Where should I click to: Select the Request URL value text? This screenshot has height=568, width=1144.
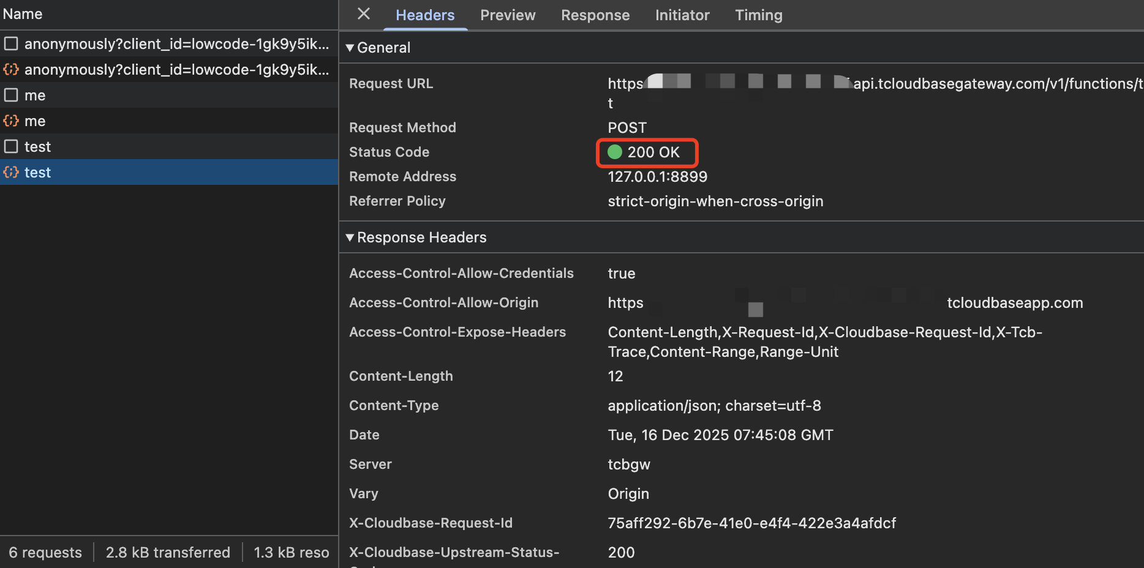coord(997,84)
